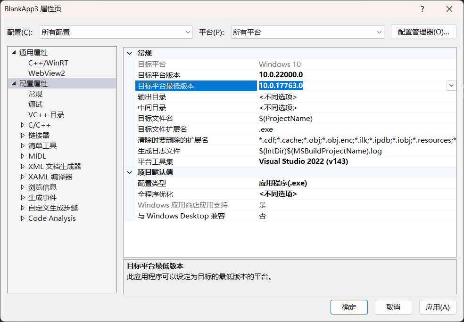Expand the 链接器 node arrow
The width and height of the screenshot is (464, 322).
(x=23, y=136)
